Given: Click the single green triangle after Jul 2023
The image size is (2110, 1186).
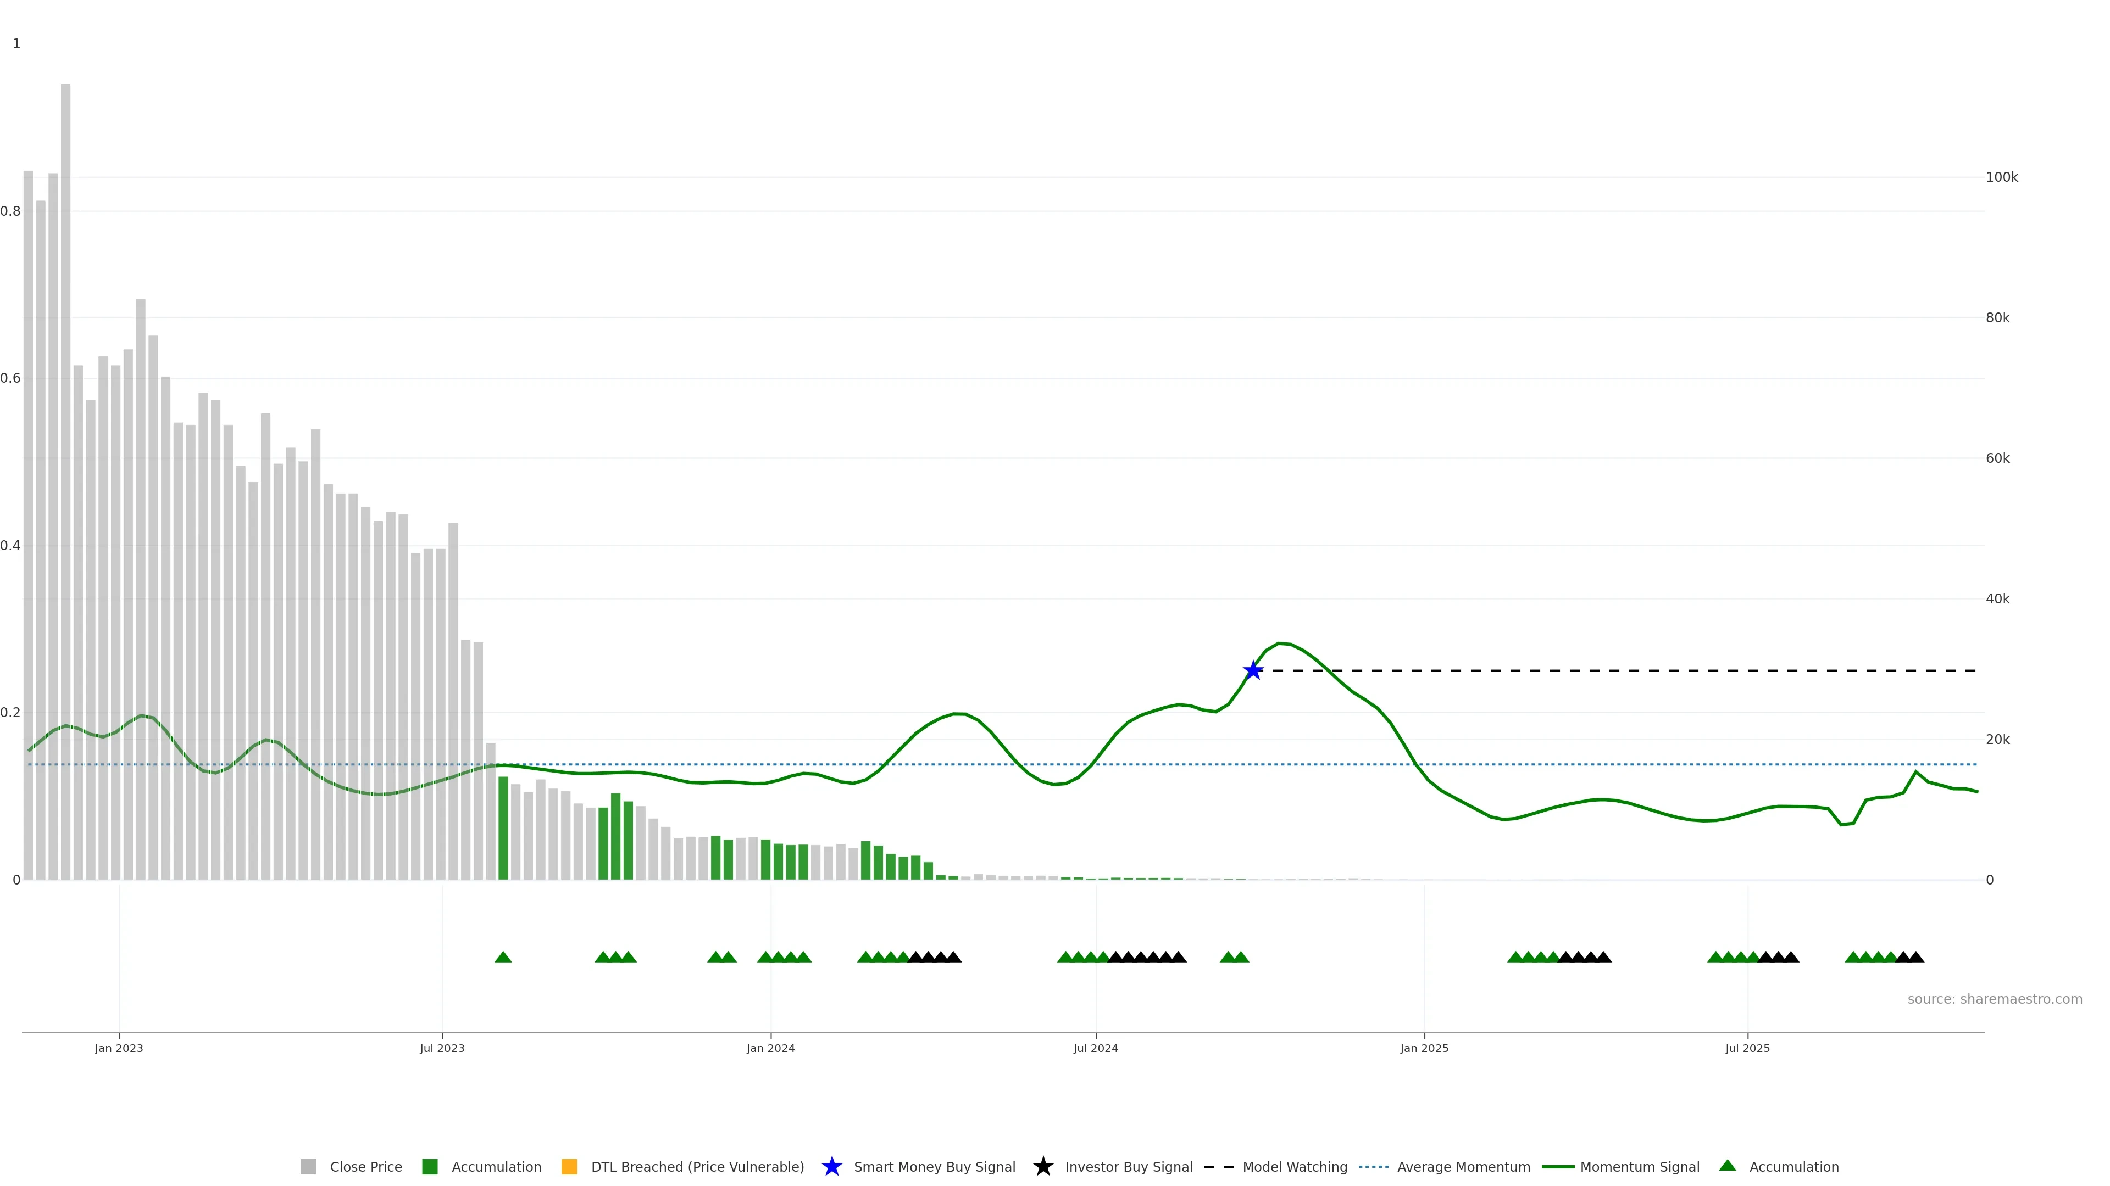Looking at the screenshot, I should click(x=503, y=958).
